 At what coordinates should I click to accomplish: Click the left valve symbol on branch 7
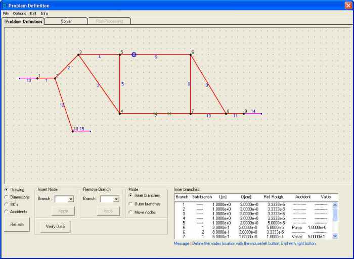[x=155, y=114]
